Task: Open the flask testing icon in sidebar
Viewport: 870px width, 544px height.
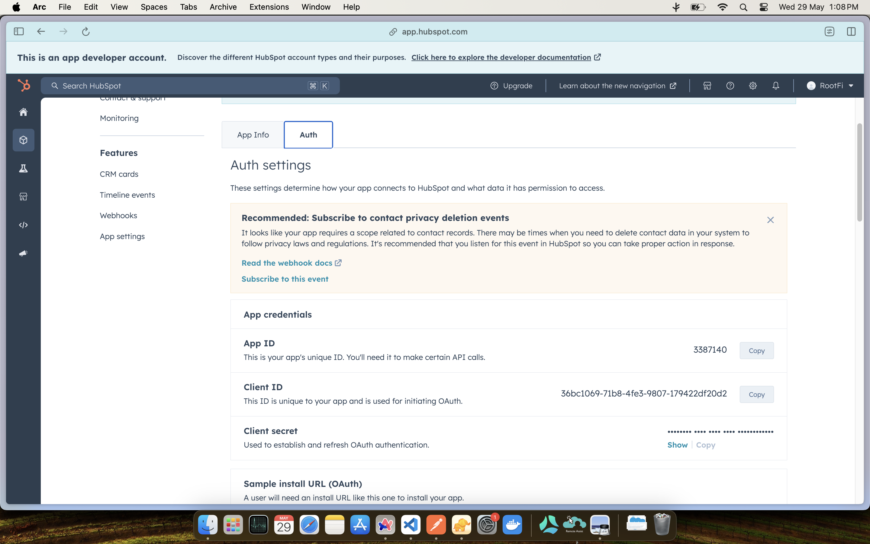Action: click(x=23, y=168)
